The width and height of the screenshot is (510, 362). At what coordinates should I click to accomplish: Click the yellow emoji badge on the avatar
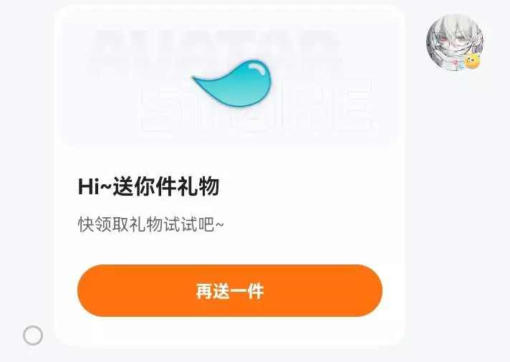[x=472, y=62]
